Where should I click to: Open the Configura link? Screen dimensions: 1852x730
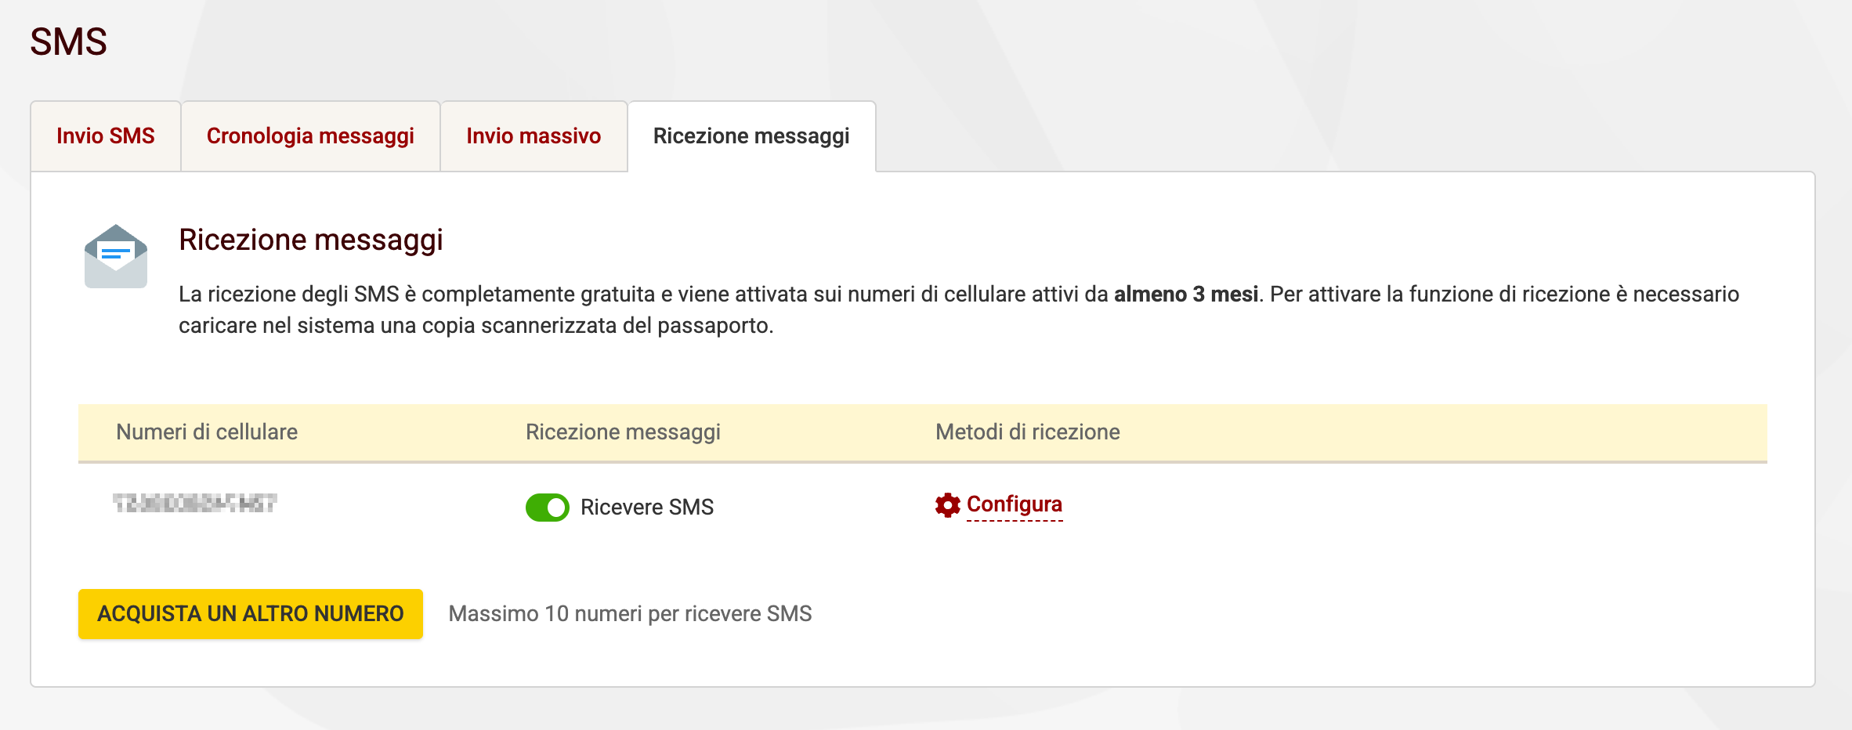point(1014,505)
